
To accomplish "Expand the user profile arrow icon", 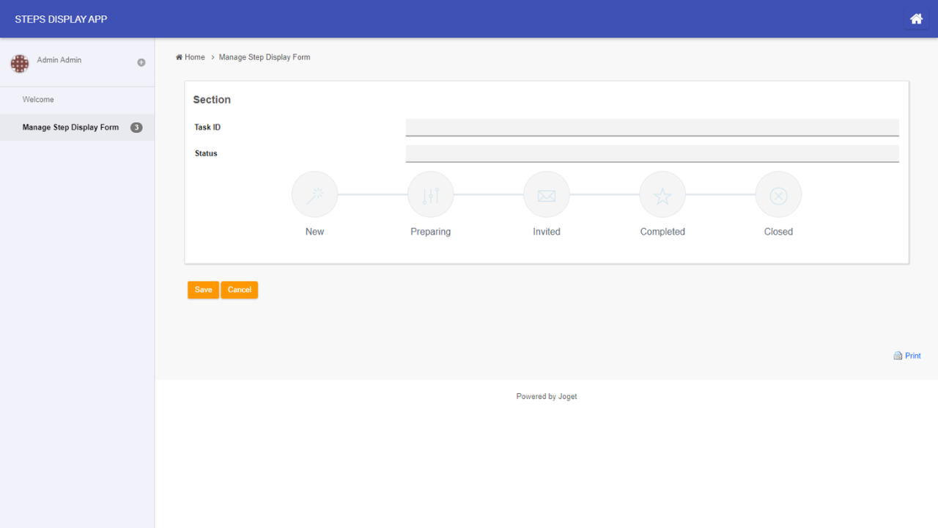I will (141, 62).
